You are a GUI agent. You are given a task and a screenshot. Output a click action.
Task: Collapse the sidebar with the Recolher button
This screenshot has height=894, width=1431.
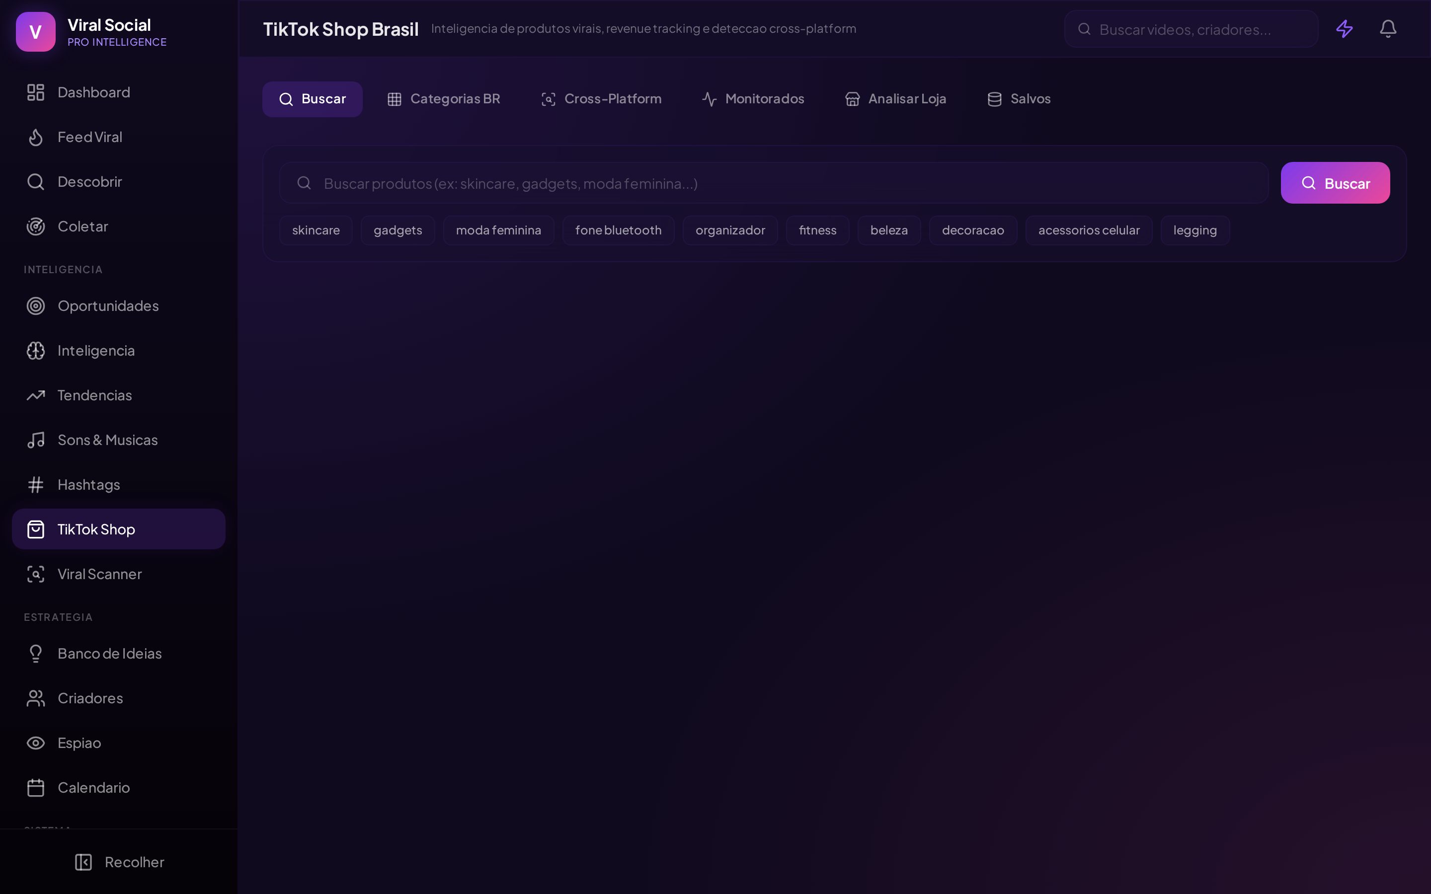click(x=119, y=862)
